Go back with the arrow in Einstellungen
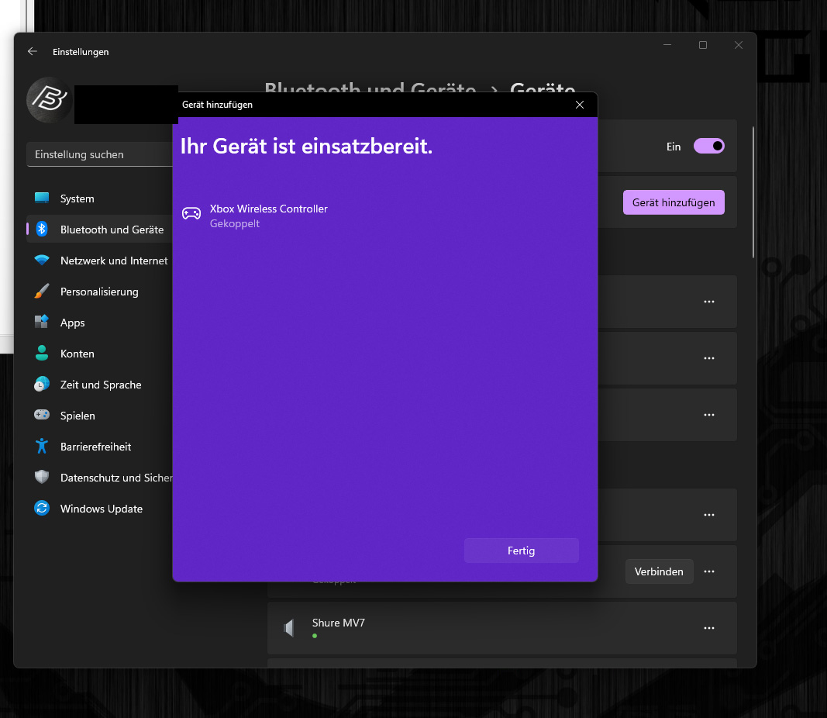Screen dimensions: 827x718 [x=33, y=51]
